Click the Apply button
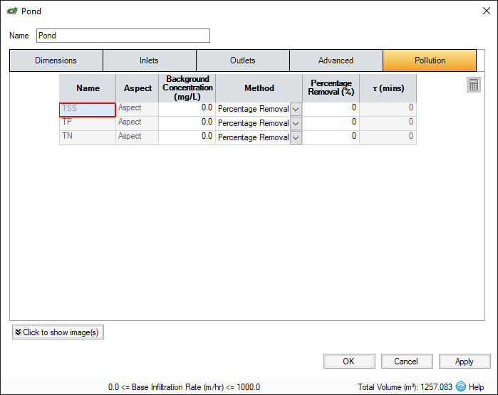This screenshot has width=498, height=395. [x=465, y=362]
